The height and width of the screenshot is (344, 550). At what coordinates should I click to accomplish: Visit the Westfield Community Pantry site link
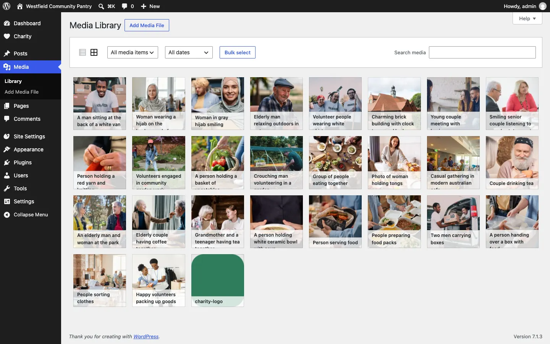(x=54, y=6)
